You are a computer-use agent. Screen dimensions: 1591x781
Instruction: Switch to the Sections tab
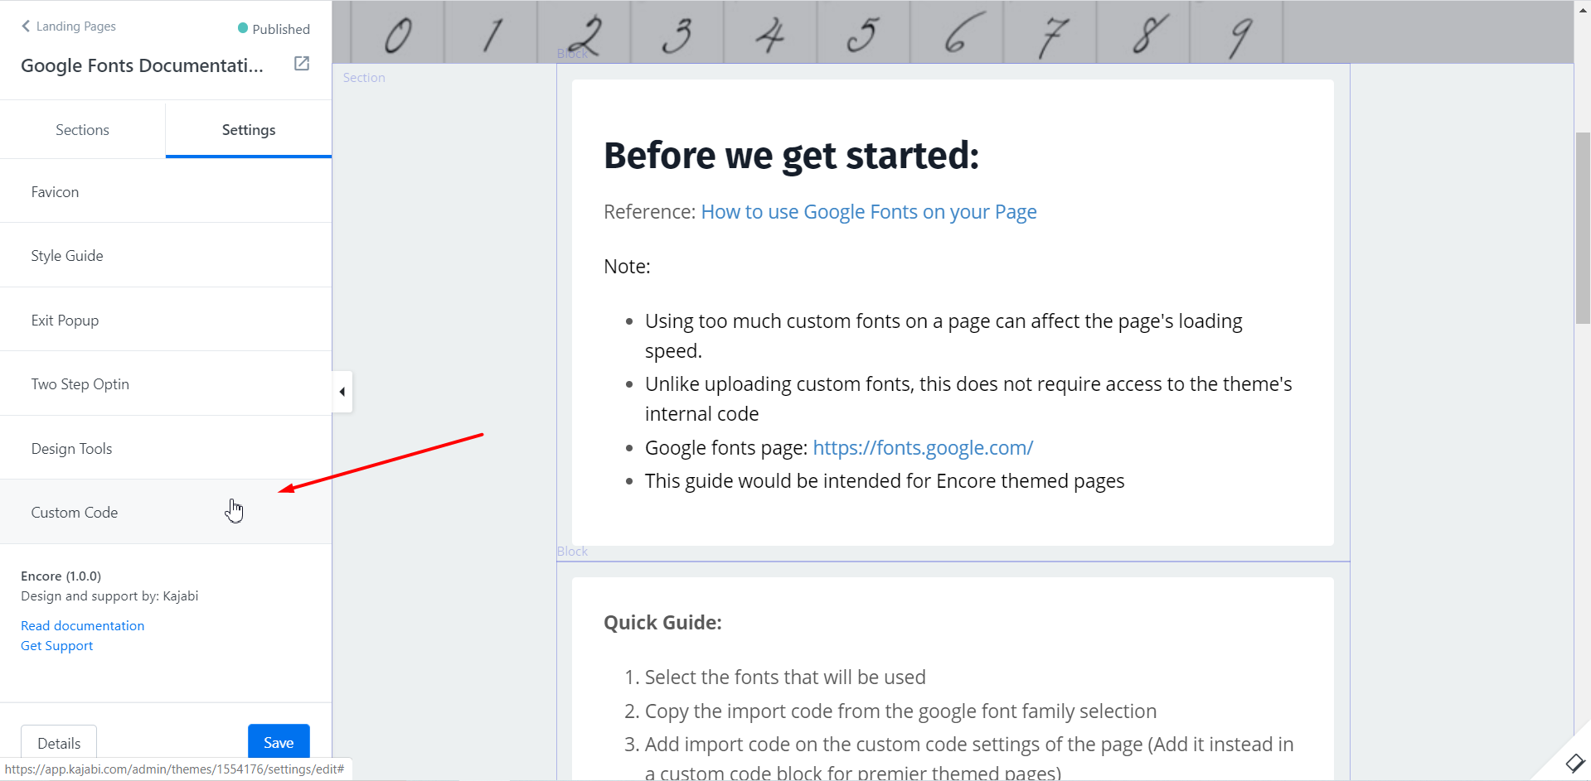pyautogui.click(x=82, y=130)
